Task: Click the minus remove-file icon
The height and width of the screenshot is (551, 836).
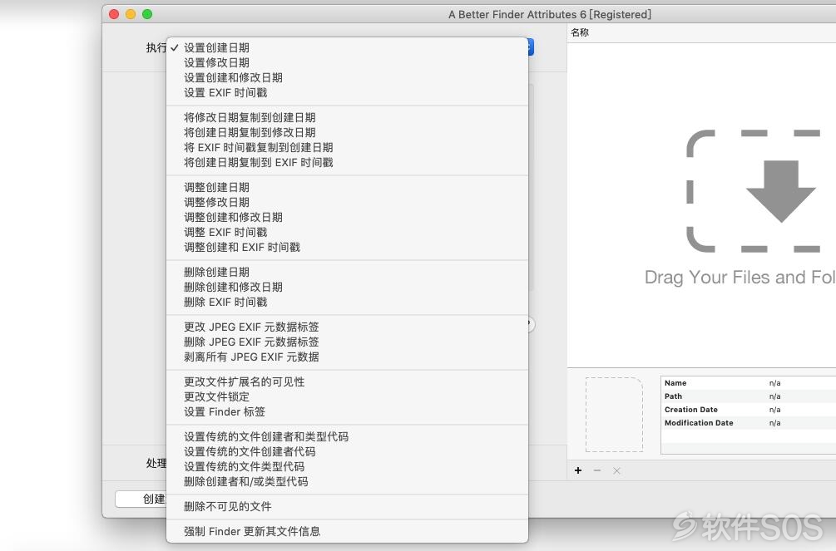Action: click(597, 470)
